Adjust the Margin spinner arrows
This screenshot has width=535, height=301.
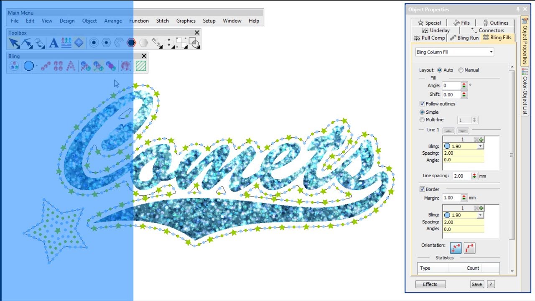tap(464, 198)
